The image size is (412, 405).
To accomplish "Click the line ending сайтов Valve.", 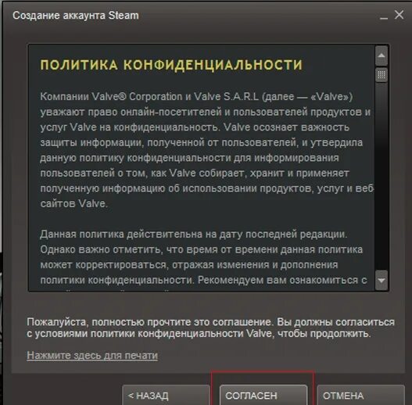I will tap(73, 204).
